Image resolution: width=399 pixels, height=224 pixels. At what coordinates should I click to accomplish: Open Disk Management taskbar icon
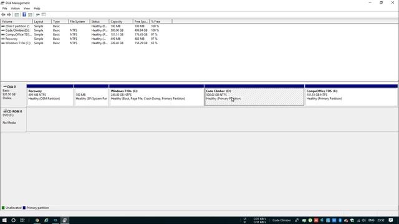(x=65, y=220)
